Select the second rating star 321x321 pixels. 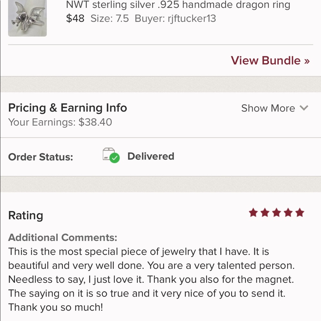tap(264, 212)
